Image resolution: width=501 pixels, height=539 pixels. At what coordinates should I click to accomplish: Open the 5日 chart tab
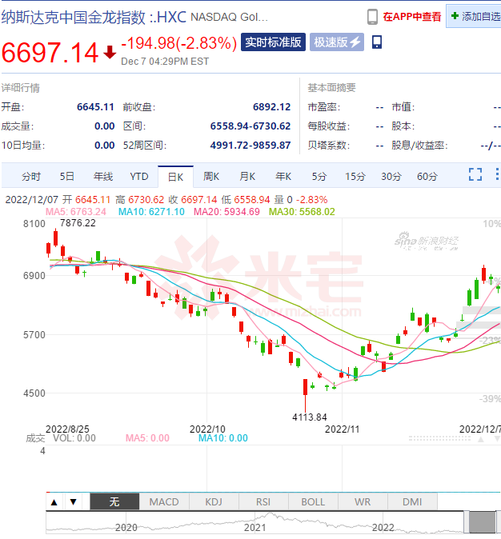click(67, 177)
